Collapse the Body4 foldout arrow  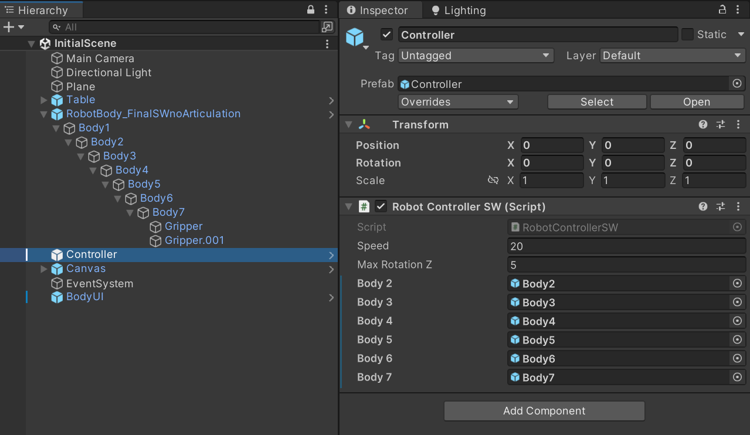point(93,170)
